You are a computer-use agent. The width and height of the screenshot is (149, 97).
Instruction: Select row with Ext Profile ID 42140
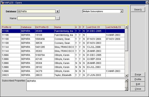[x=63, y=59]
